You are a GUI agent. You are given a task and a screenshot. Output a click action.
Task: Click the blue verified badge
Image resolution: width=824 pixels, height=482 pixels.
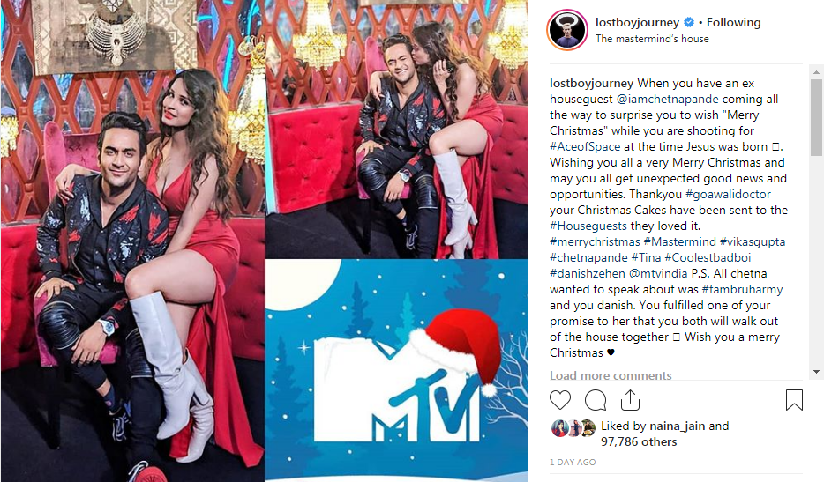pos(688,22)
